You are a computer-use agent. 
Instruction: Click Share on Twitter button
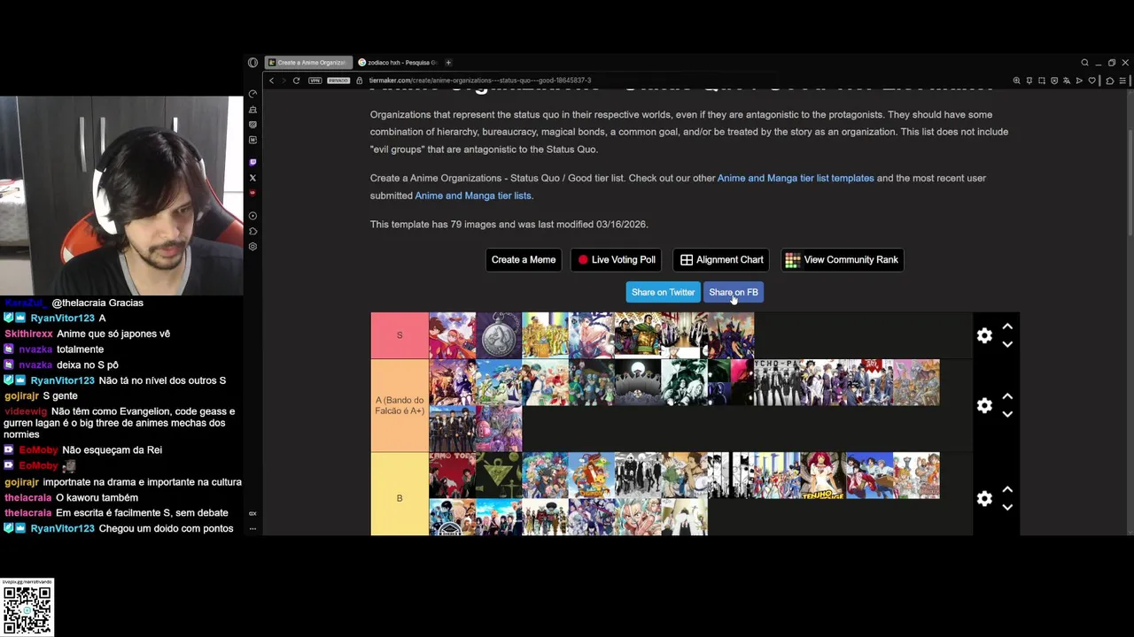tap(663, 292)
